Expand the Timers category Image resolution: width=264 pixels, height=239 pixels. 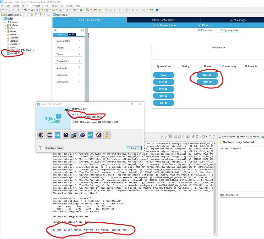(x=68, y=54)
